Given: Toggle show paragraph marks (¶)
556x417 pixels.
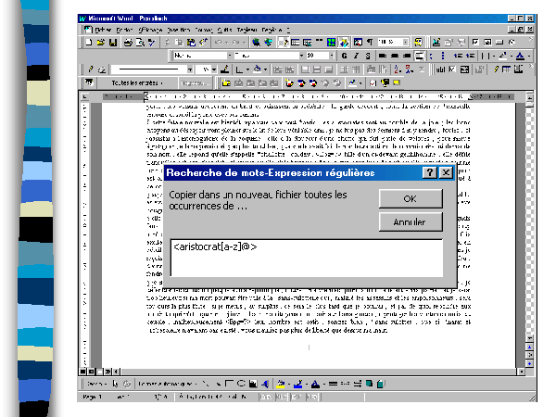Looking at the screenshot, I should (368, 42).
